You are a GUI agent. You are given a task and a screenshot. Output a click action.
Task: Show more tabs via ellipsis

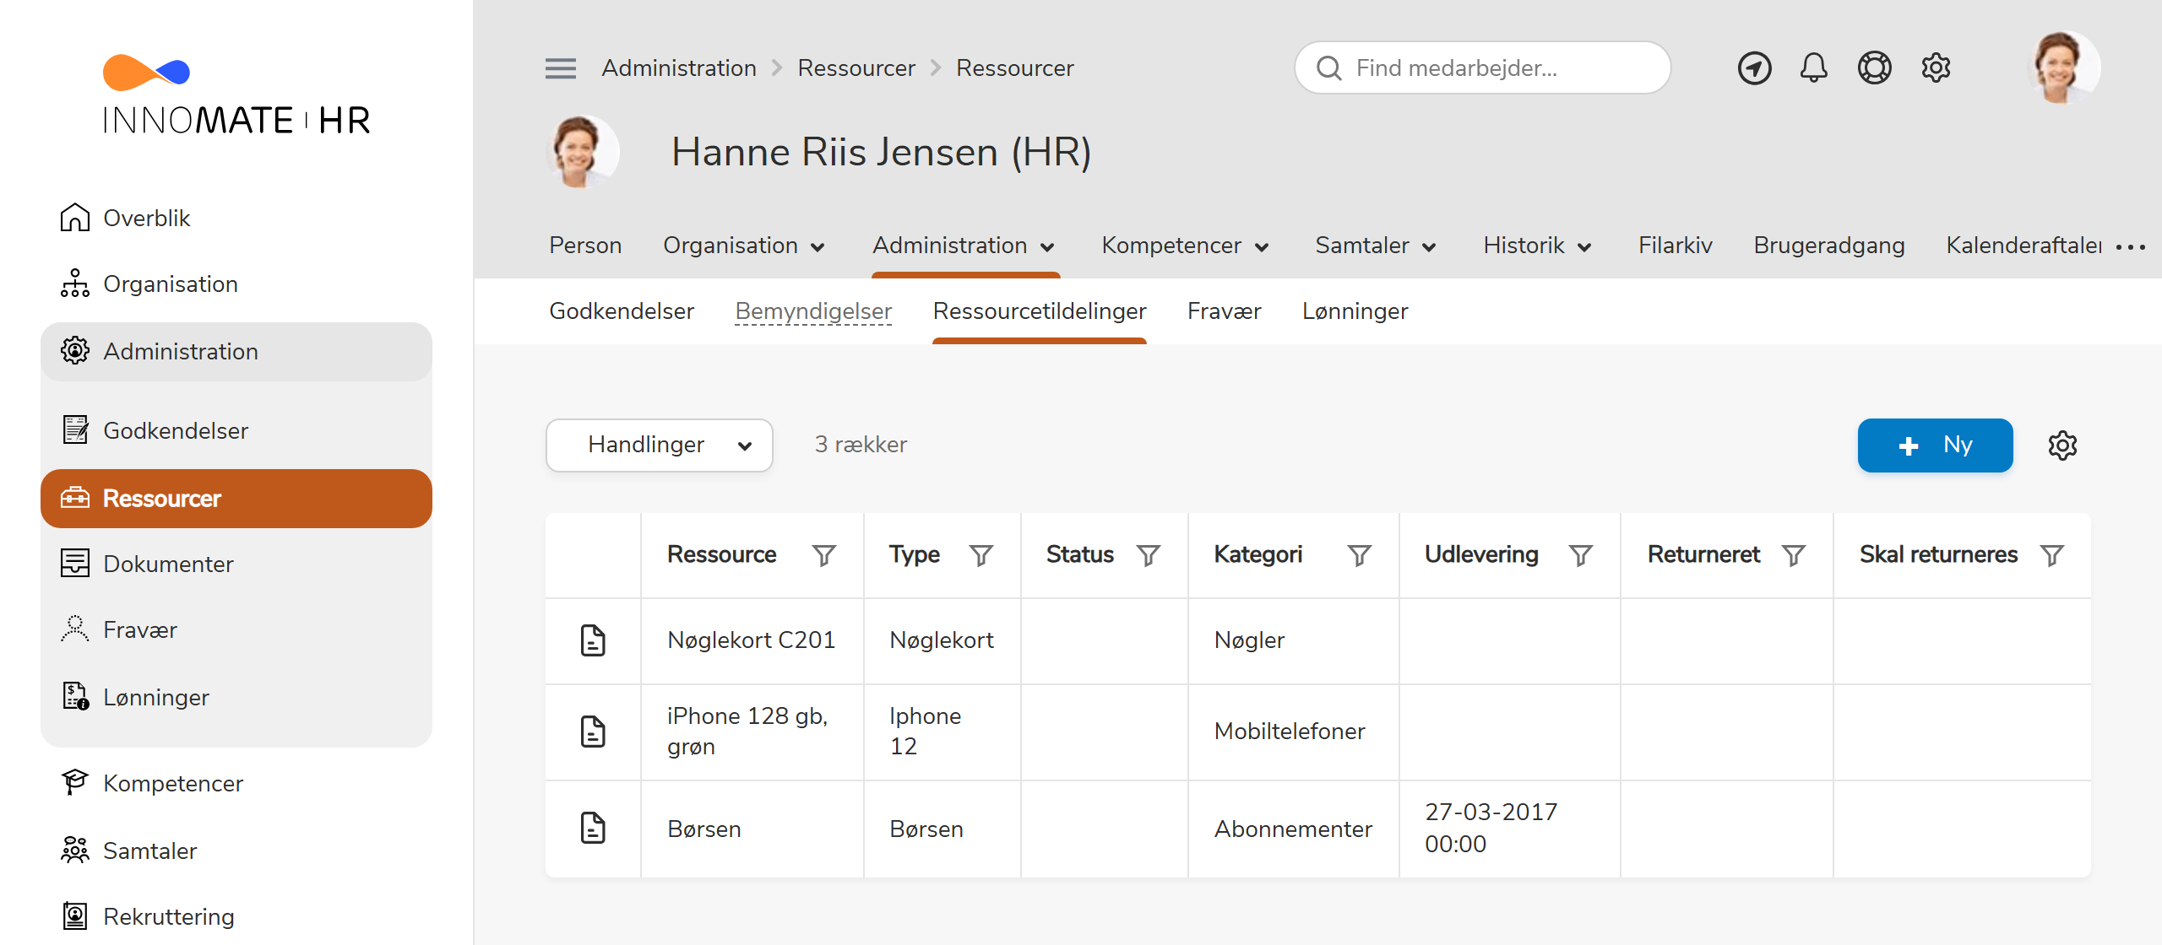pyautogui.click(x=2131, y=247)
